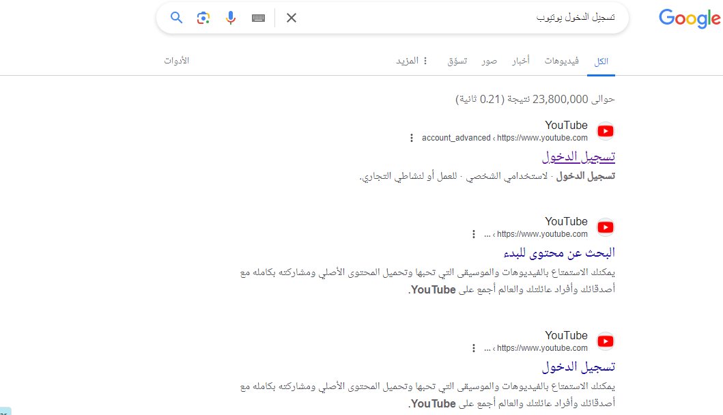Select the أخبار news tab
The image size is (723, 415).
(x=521, y=61)
